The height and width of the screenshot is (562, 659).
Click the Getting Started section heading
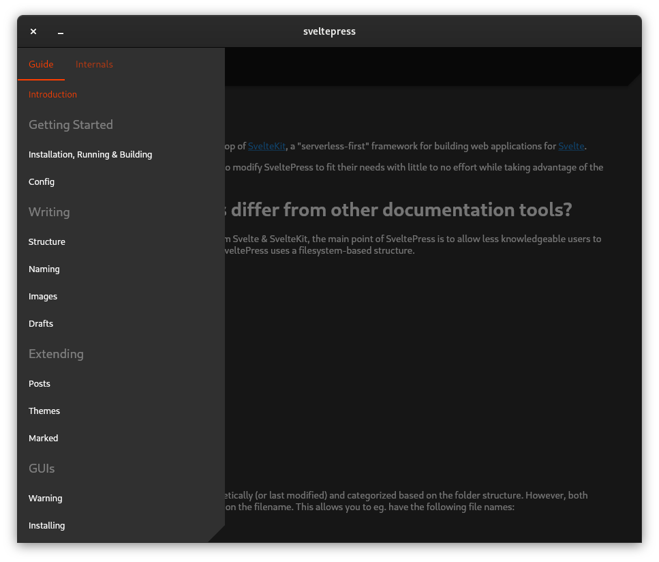click(71, 125)
